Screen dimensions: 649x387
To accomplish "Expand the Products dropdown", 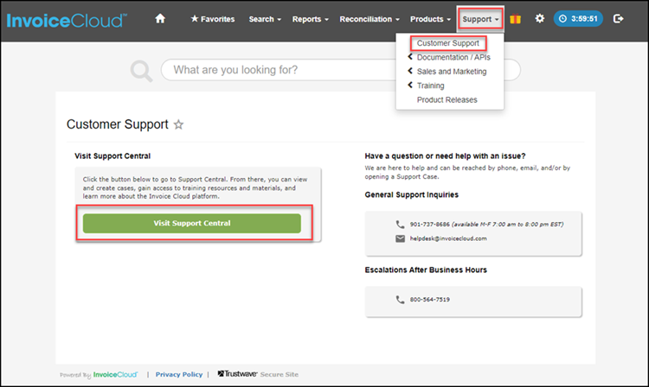I will (x=430, y=19).
